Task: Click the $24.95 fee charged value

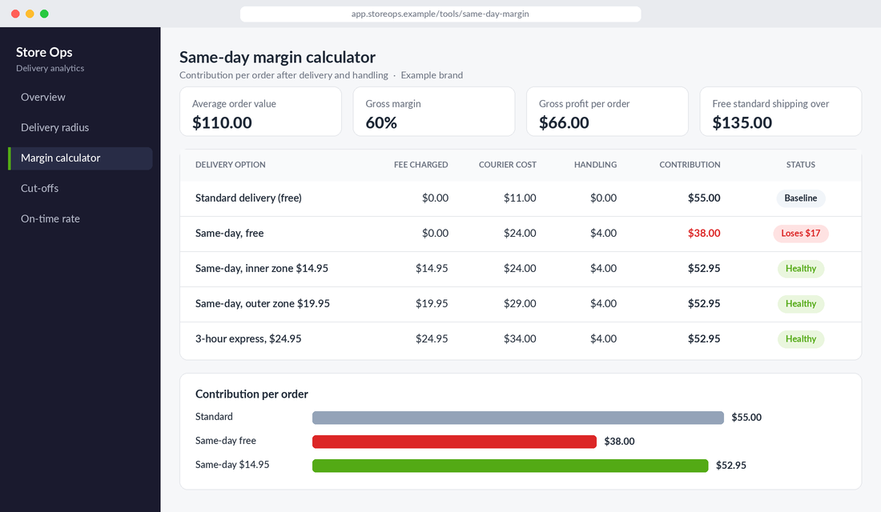Action: pos(432,340)
